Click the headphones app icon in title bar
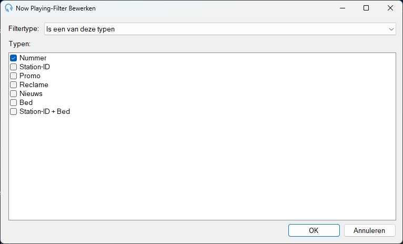The image size is (403, 244). 9,8
